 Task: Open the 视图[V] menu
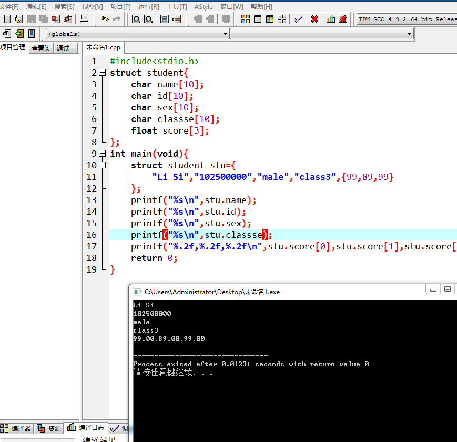point(92,7)
